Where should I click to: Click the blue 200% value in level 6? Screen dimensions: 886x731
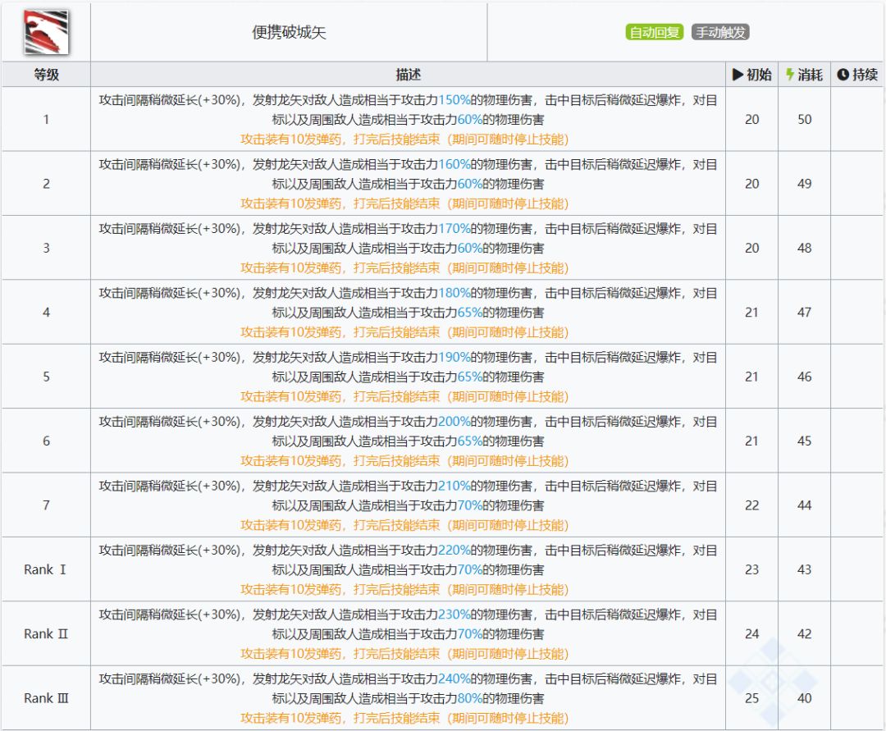[454, 422]
